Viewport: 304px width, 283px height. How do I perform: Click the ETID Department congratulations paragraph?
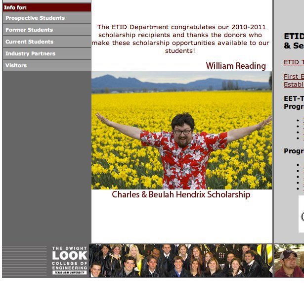[180, 39]
